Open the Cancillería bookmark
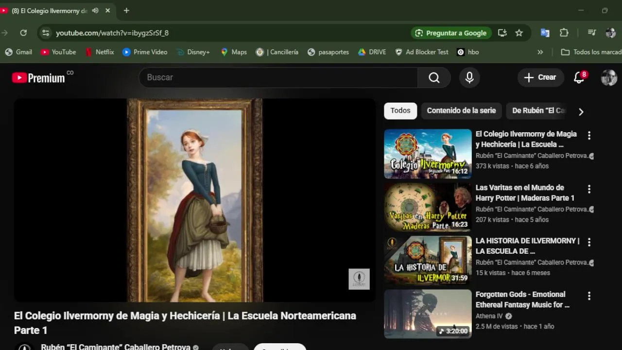This screenshot has height=350, width=622. point(277,52)
